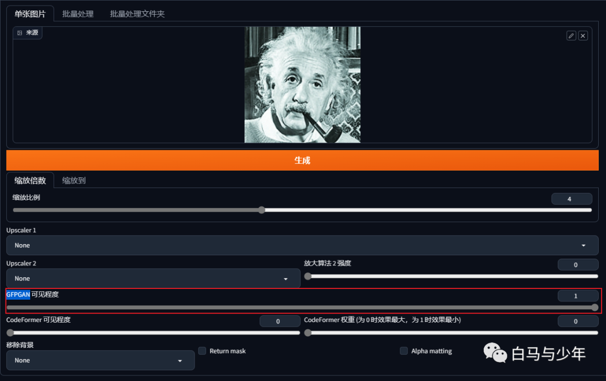Click the GFPGAN 可见程度 slider handle

595,307
